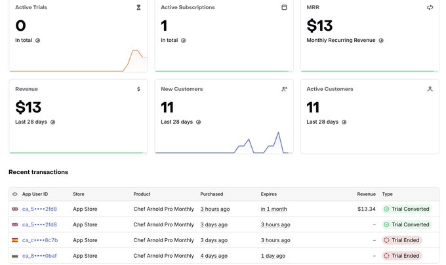Open user ca_5••••2fd8 purchased 3 days ago
The height and width of the screenshot is (265, 446).
point(39,224)
